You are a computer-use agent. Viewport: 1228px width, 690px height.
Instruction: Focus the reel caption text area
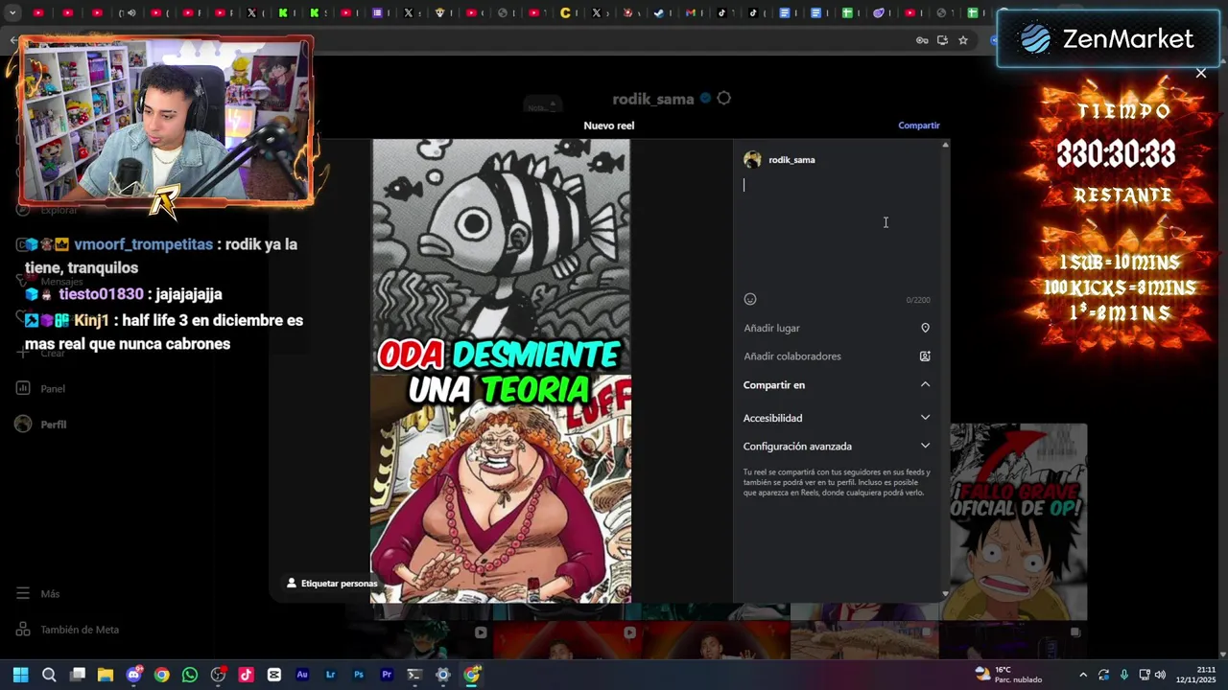[837, 232]
